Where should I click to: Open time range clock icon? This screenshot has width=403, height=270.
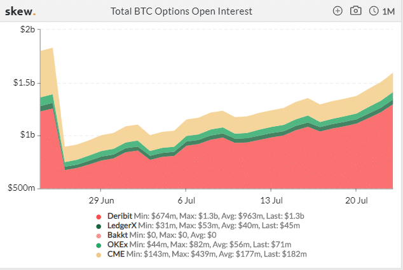coord(374,11)
